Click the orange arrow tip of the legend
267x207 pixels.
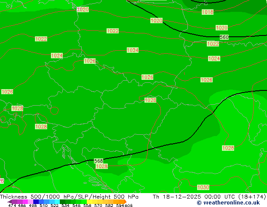[x=125, y=202]
